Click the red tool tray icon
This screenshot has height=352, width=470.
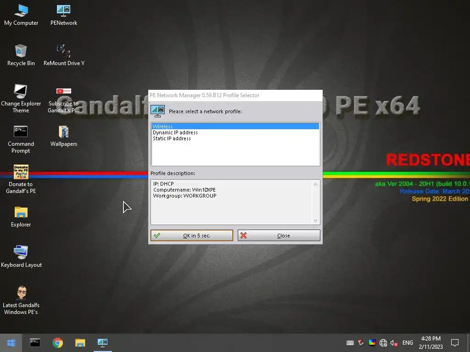click(361, 343)
